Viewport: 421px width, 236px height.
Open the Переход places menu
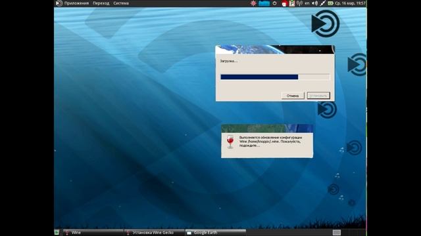pyautogui.click(x=101, y=3)
